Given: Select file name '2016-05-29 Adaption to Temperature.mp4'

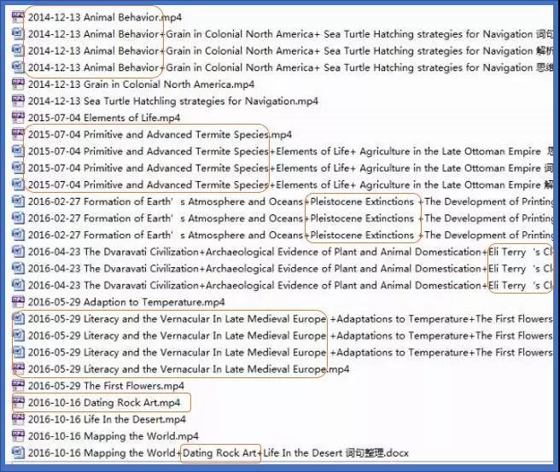Looking at the screenshot, I should click(126, 302).
